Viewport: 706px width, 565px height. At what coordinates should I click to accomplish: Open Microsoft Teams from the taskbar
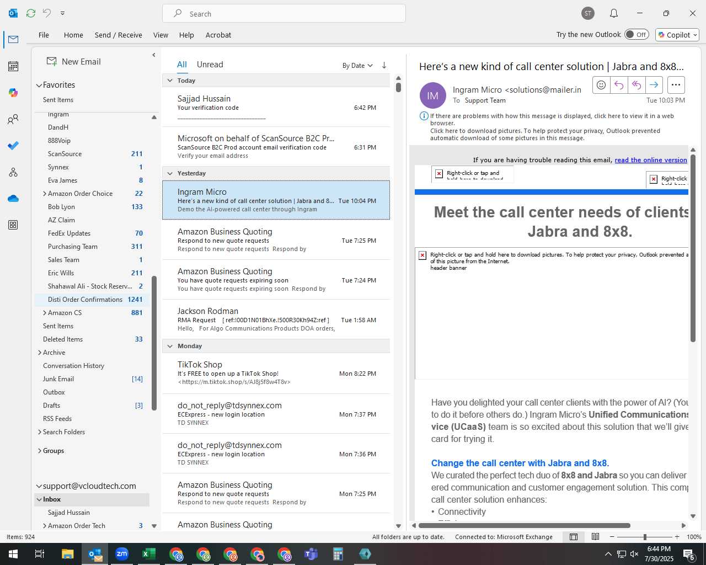pyautogui.click(x=311, y=554)
